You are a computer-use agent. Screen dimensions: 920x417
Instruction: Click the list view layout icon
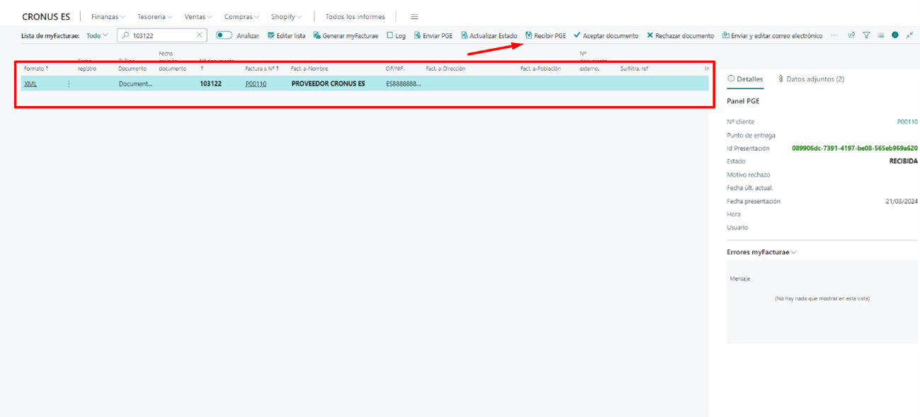click(x=880, y=35)
